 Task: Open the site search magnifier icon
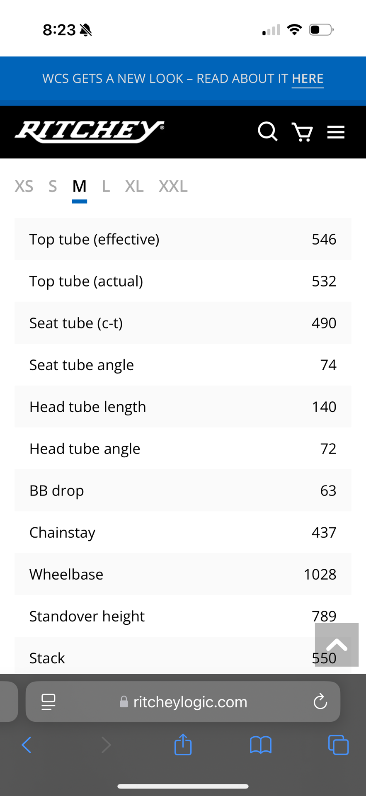tap(267, 132)
